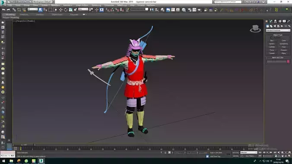Toggle Auto Key animation mode
The height and width of the screenshot is (164, 292).
(x=235, y=152)
